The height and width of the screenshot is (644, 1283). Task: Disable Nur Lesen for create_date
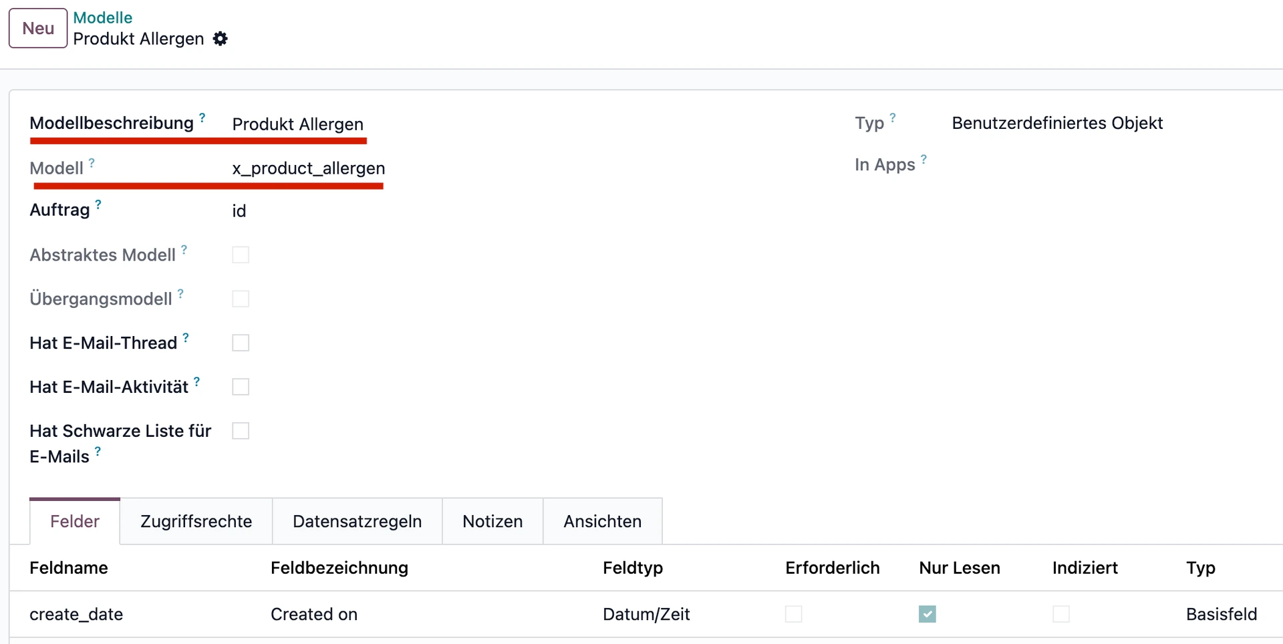[928, 614]
